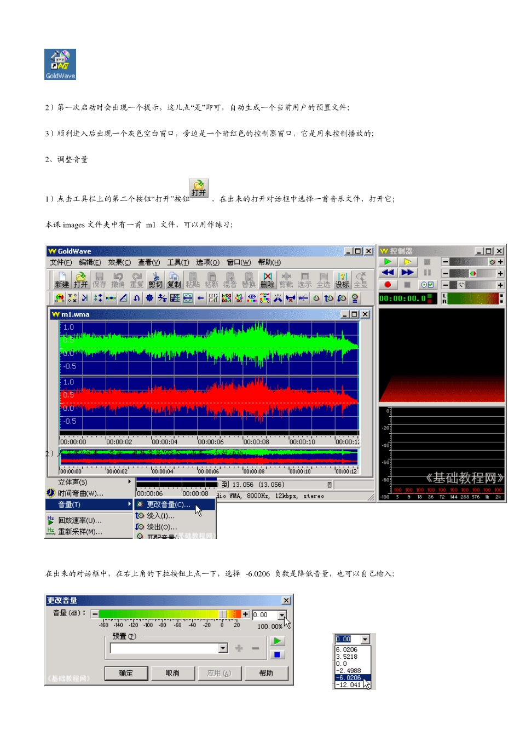
Task: Click the fast forward button in controller
Action: (x=407, y=273)
